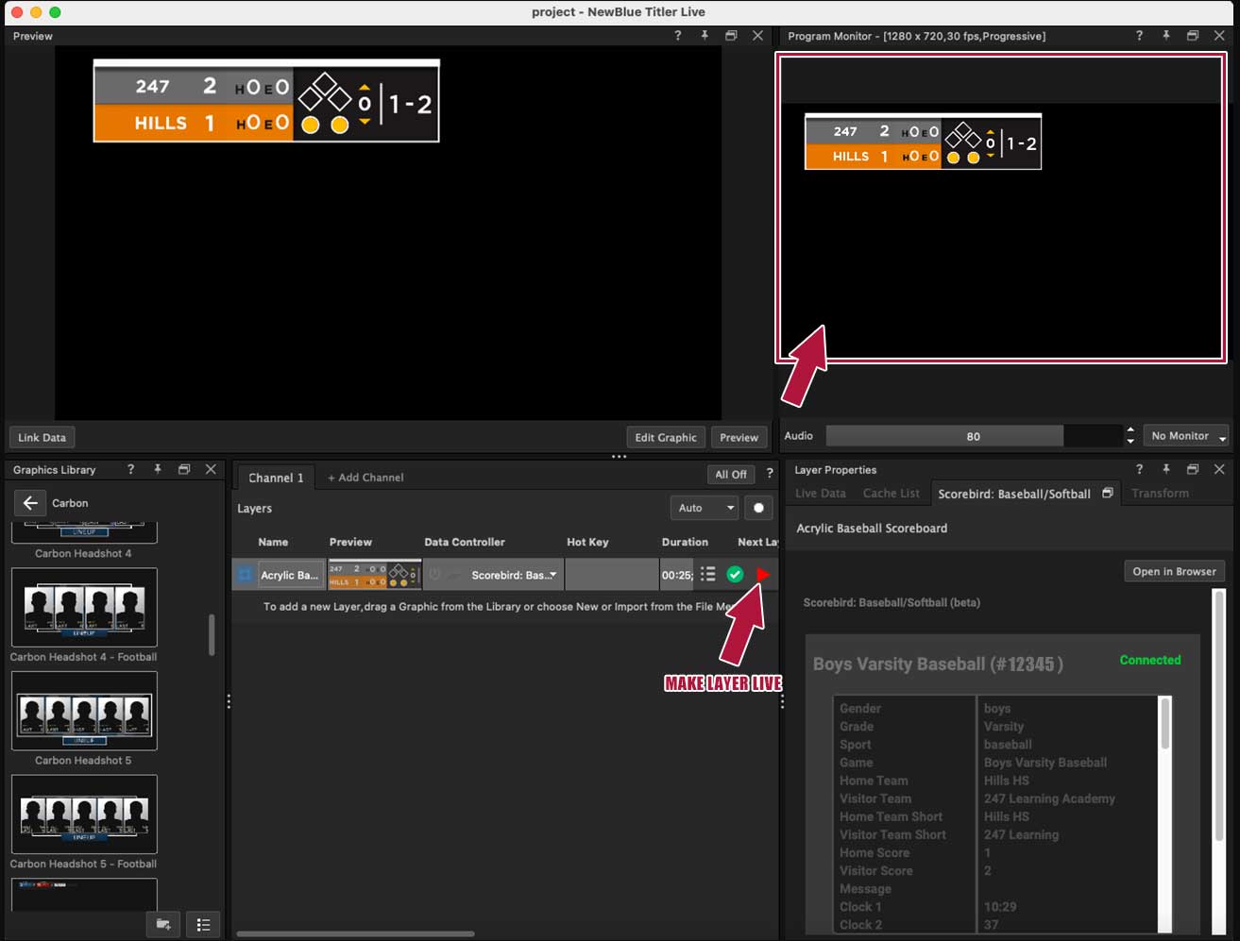Make the Acrylic Baseball layer live with red play button

click(763, 574)
